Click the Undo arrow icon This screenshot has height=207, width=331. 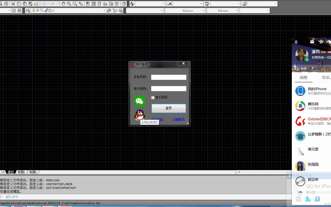(x=44, y=4)
